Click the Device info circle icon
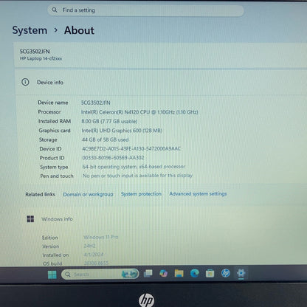Screen dimensions: 307x307 point(25,82)
